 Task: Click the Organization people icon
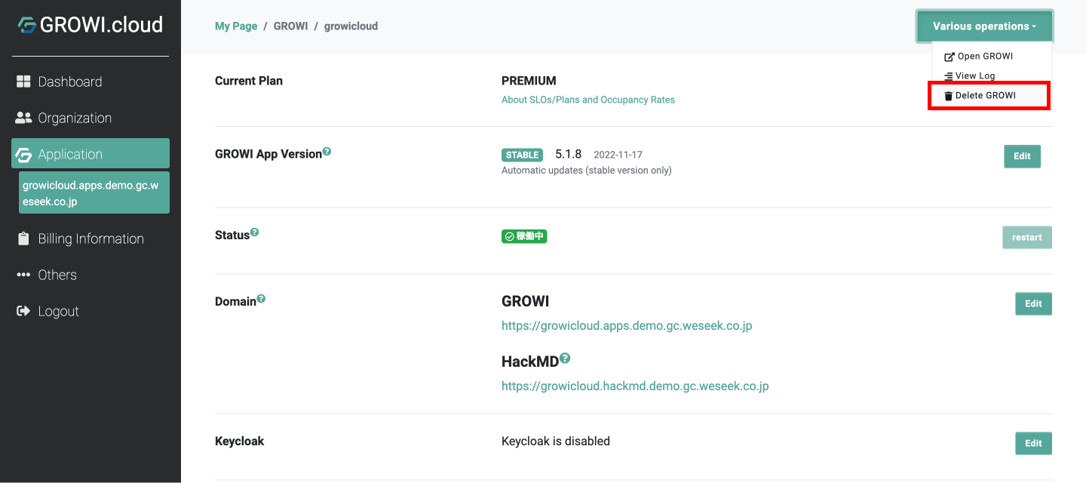click(x=23, y=118)
